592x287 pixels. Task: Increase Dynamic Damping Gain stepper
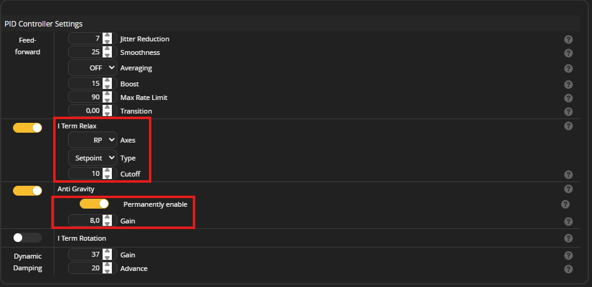[108, 252]
